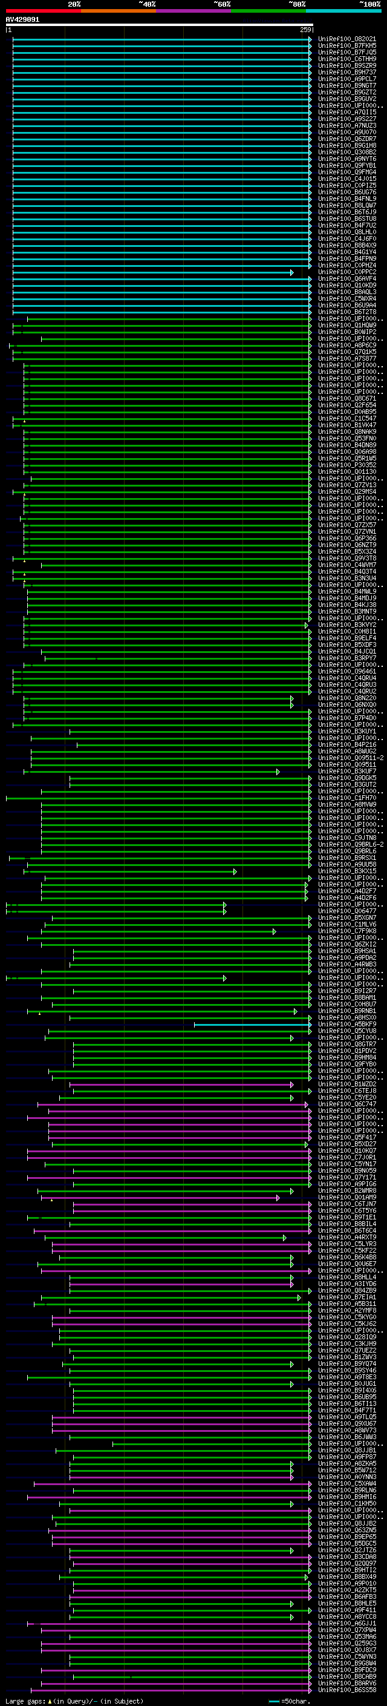Click the UniRef100_Q8C671 entry
This screenshot has height=1706, width=387.
tap(347, 399)
